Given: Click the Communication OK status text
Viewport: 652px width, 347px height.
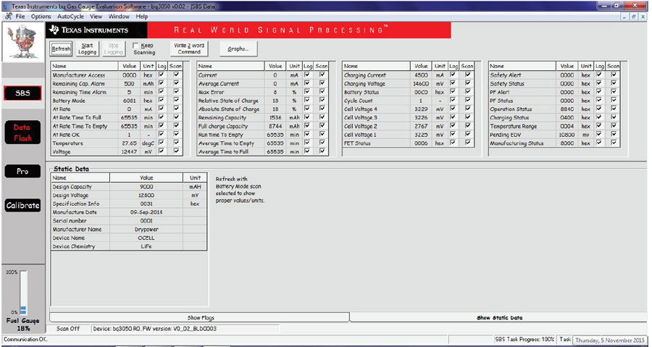Looking at the screenshot, I should pyautogui.click(x=26, y=340).
